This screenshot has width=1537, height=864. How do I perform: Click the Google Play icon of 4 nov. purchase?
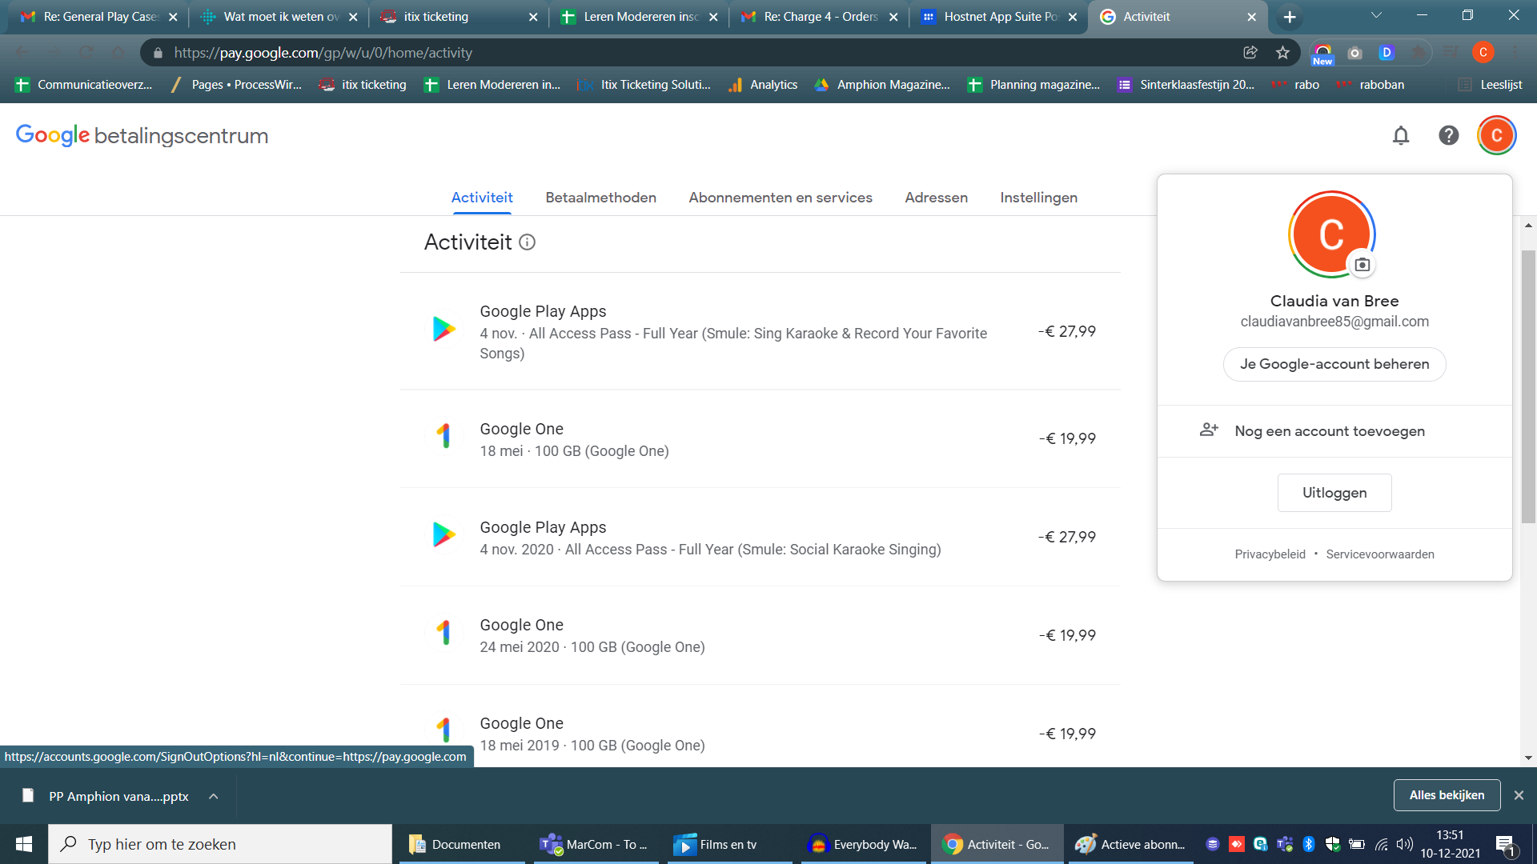444,329
